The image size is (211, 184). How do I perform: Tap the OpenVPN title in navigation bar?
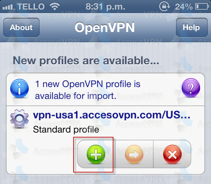[x=105, y=27]
